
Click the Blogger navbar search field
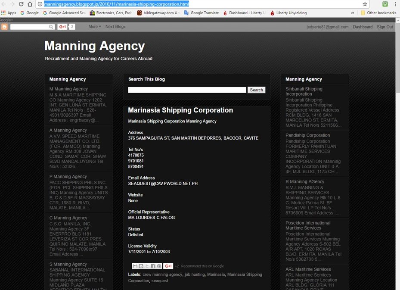tap(30, 27)
